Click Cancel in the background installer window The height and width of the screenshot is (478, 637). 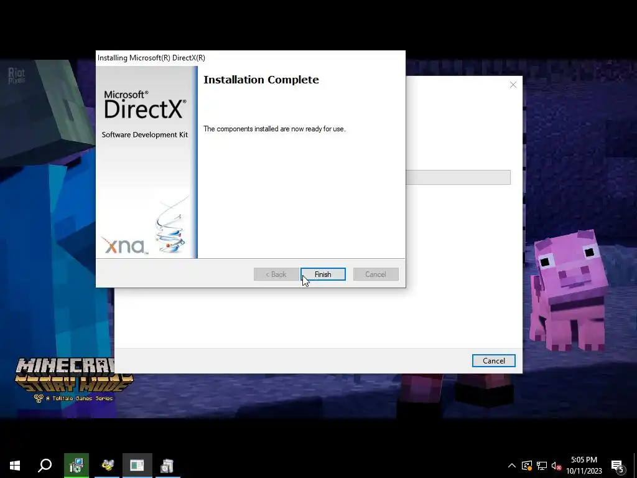[493, 360]
